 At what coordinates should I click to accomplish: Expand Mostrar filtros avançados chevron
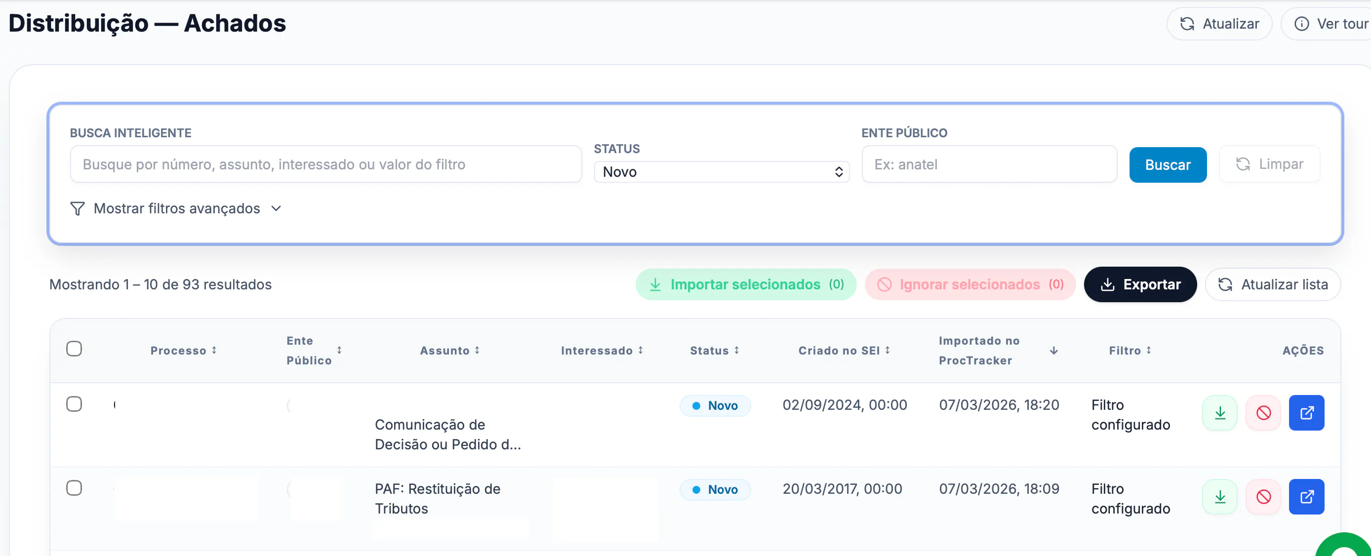276,208
